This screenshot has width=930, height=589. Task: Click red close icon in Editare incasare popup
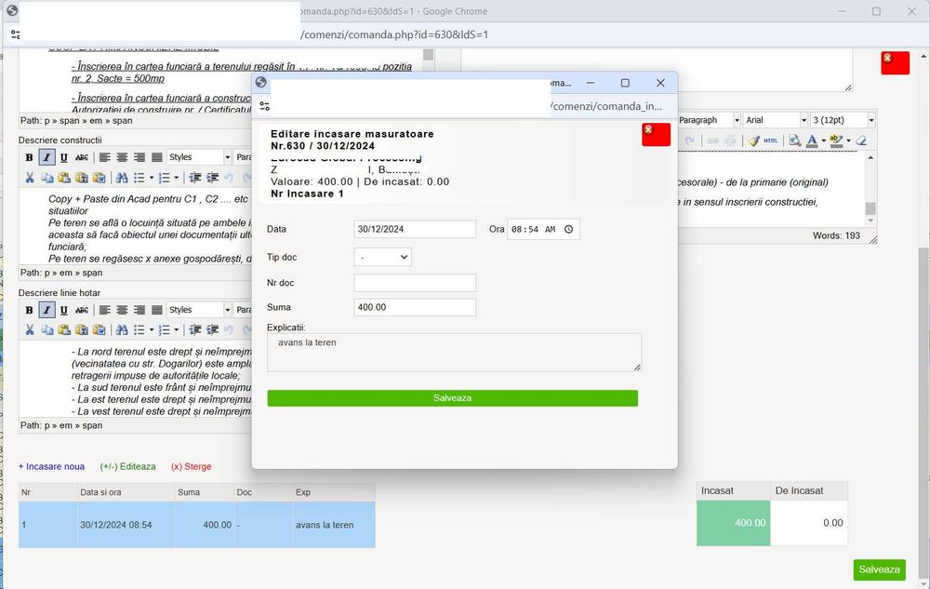[x=656, y=135]
